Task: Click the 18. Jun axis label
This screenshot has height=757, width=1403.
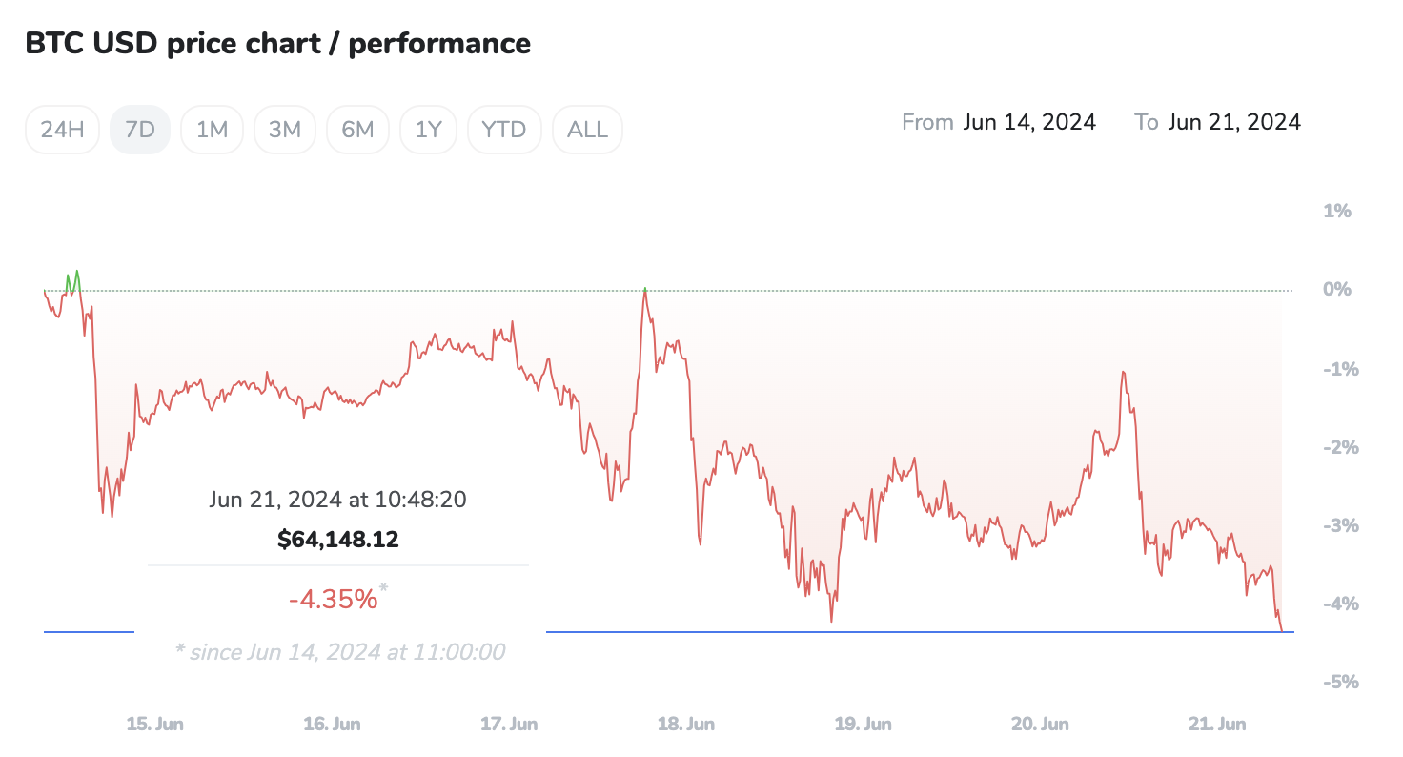Action: pos(686,725)
